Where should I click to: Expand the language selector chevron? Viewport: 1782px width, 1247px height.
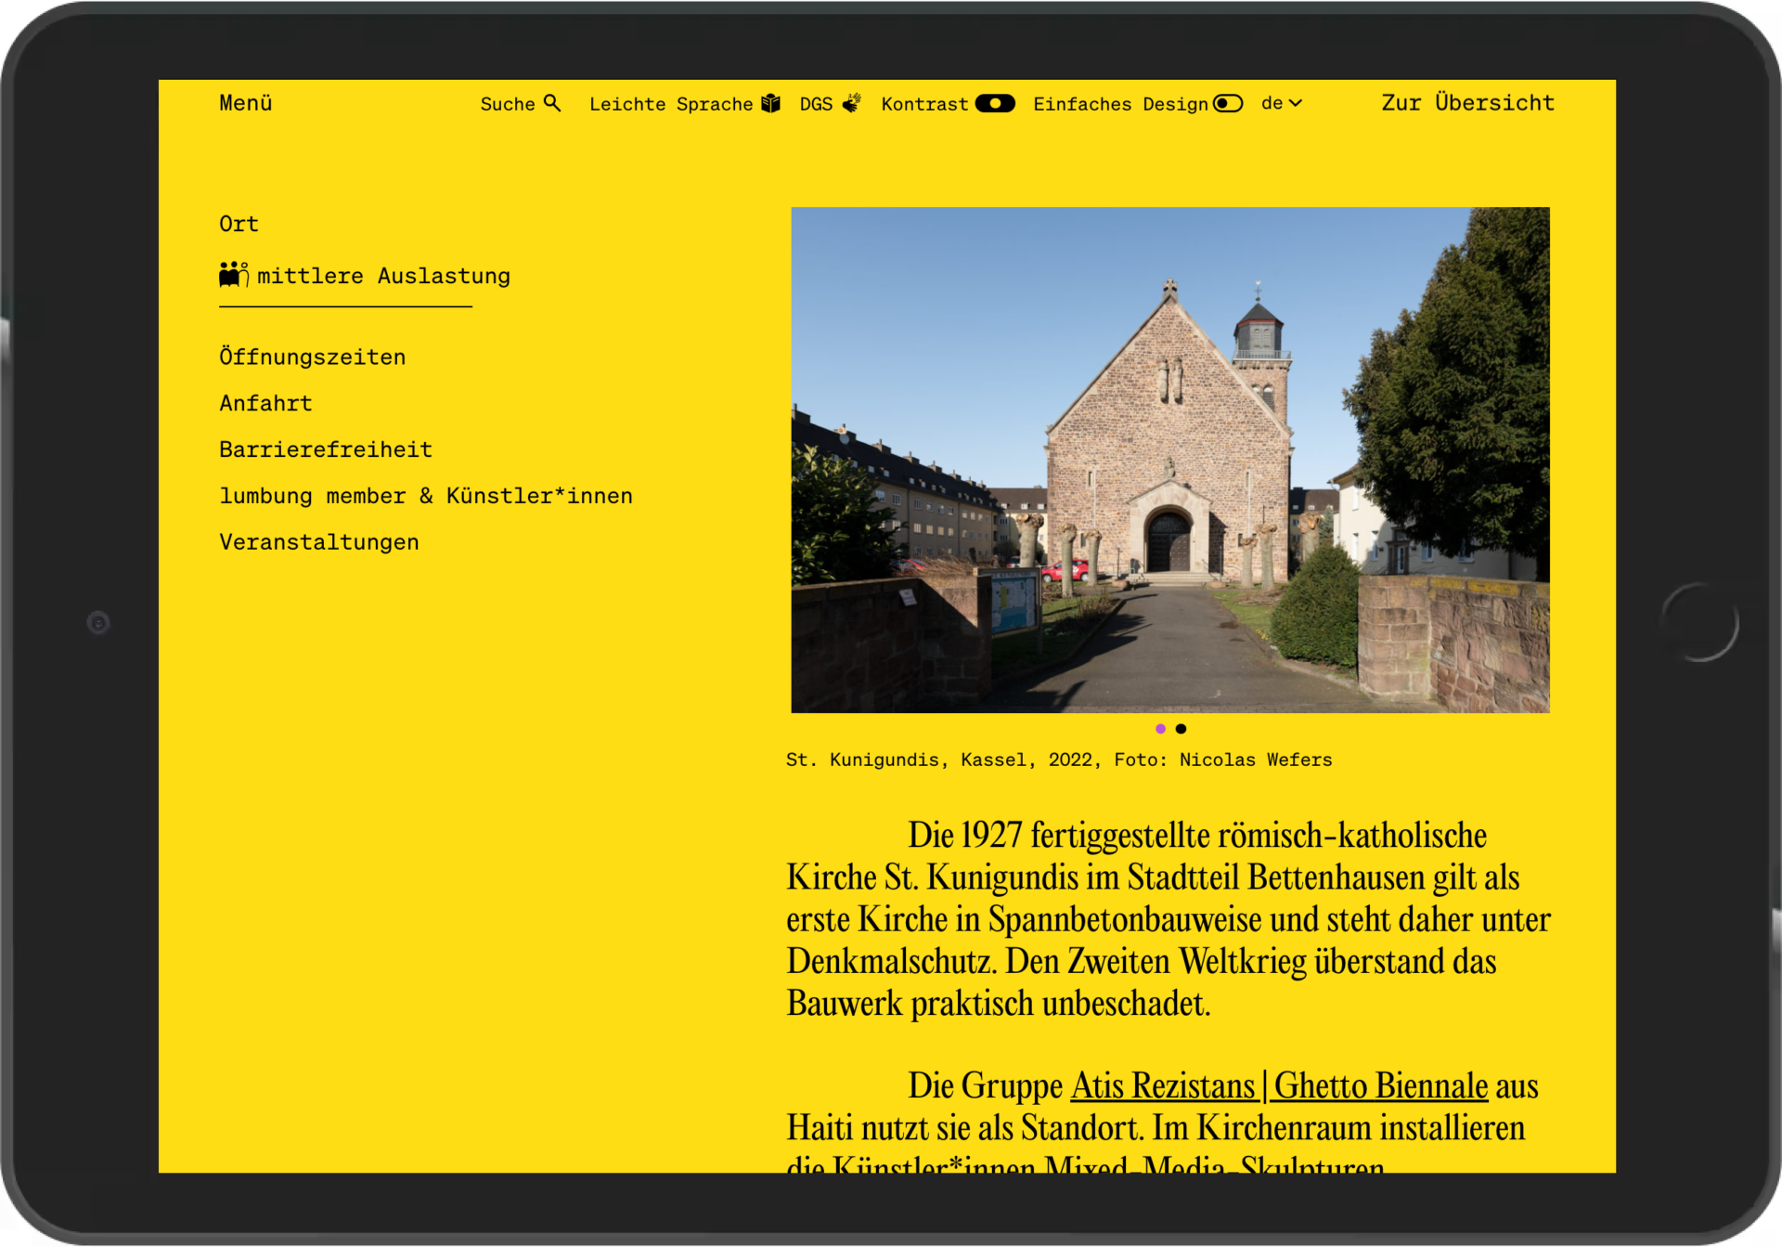point(1298,104)
